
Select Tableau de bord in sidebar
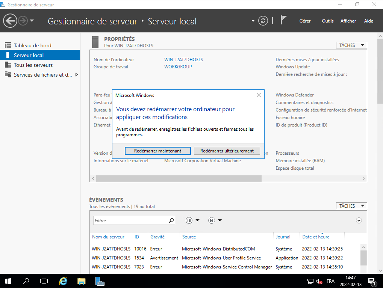click(x=32, y=45)
